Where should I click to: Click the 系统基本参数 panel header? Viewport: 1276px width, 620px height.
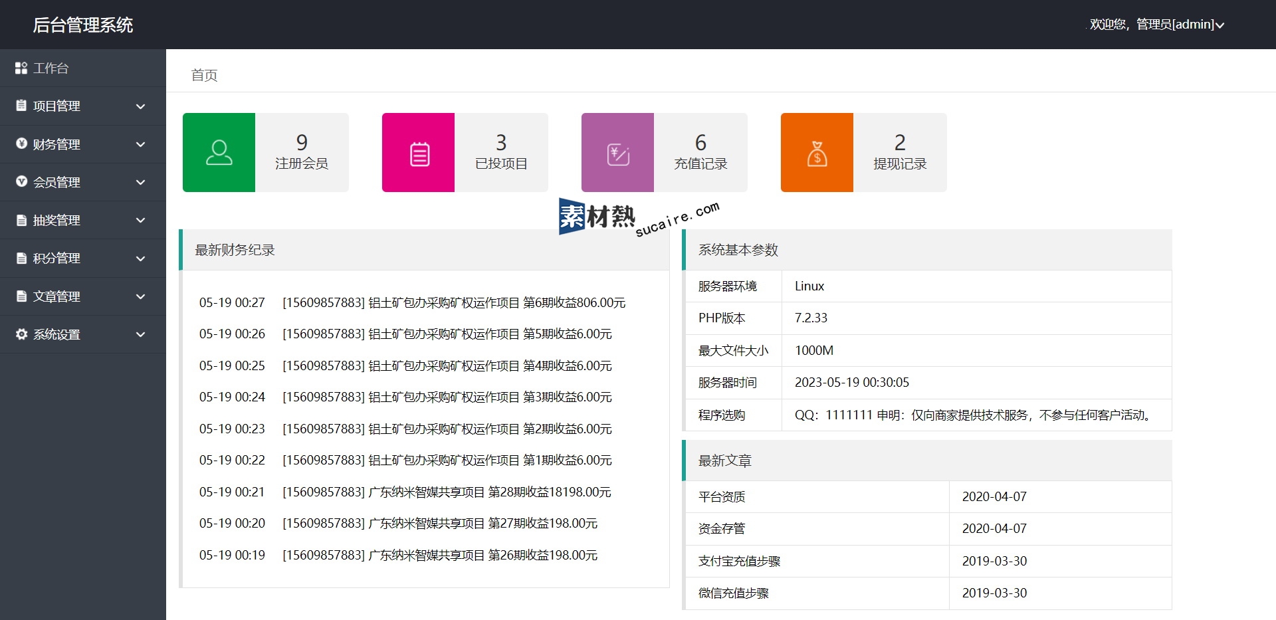tap(927, 250)
